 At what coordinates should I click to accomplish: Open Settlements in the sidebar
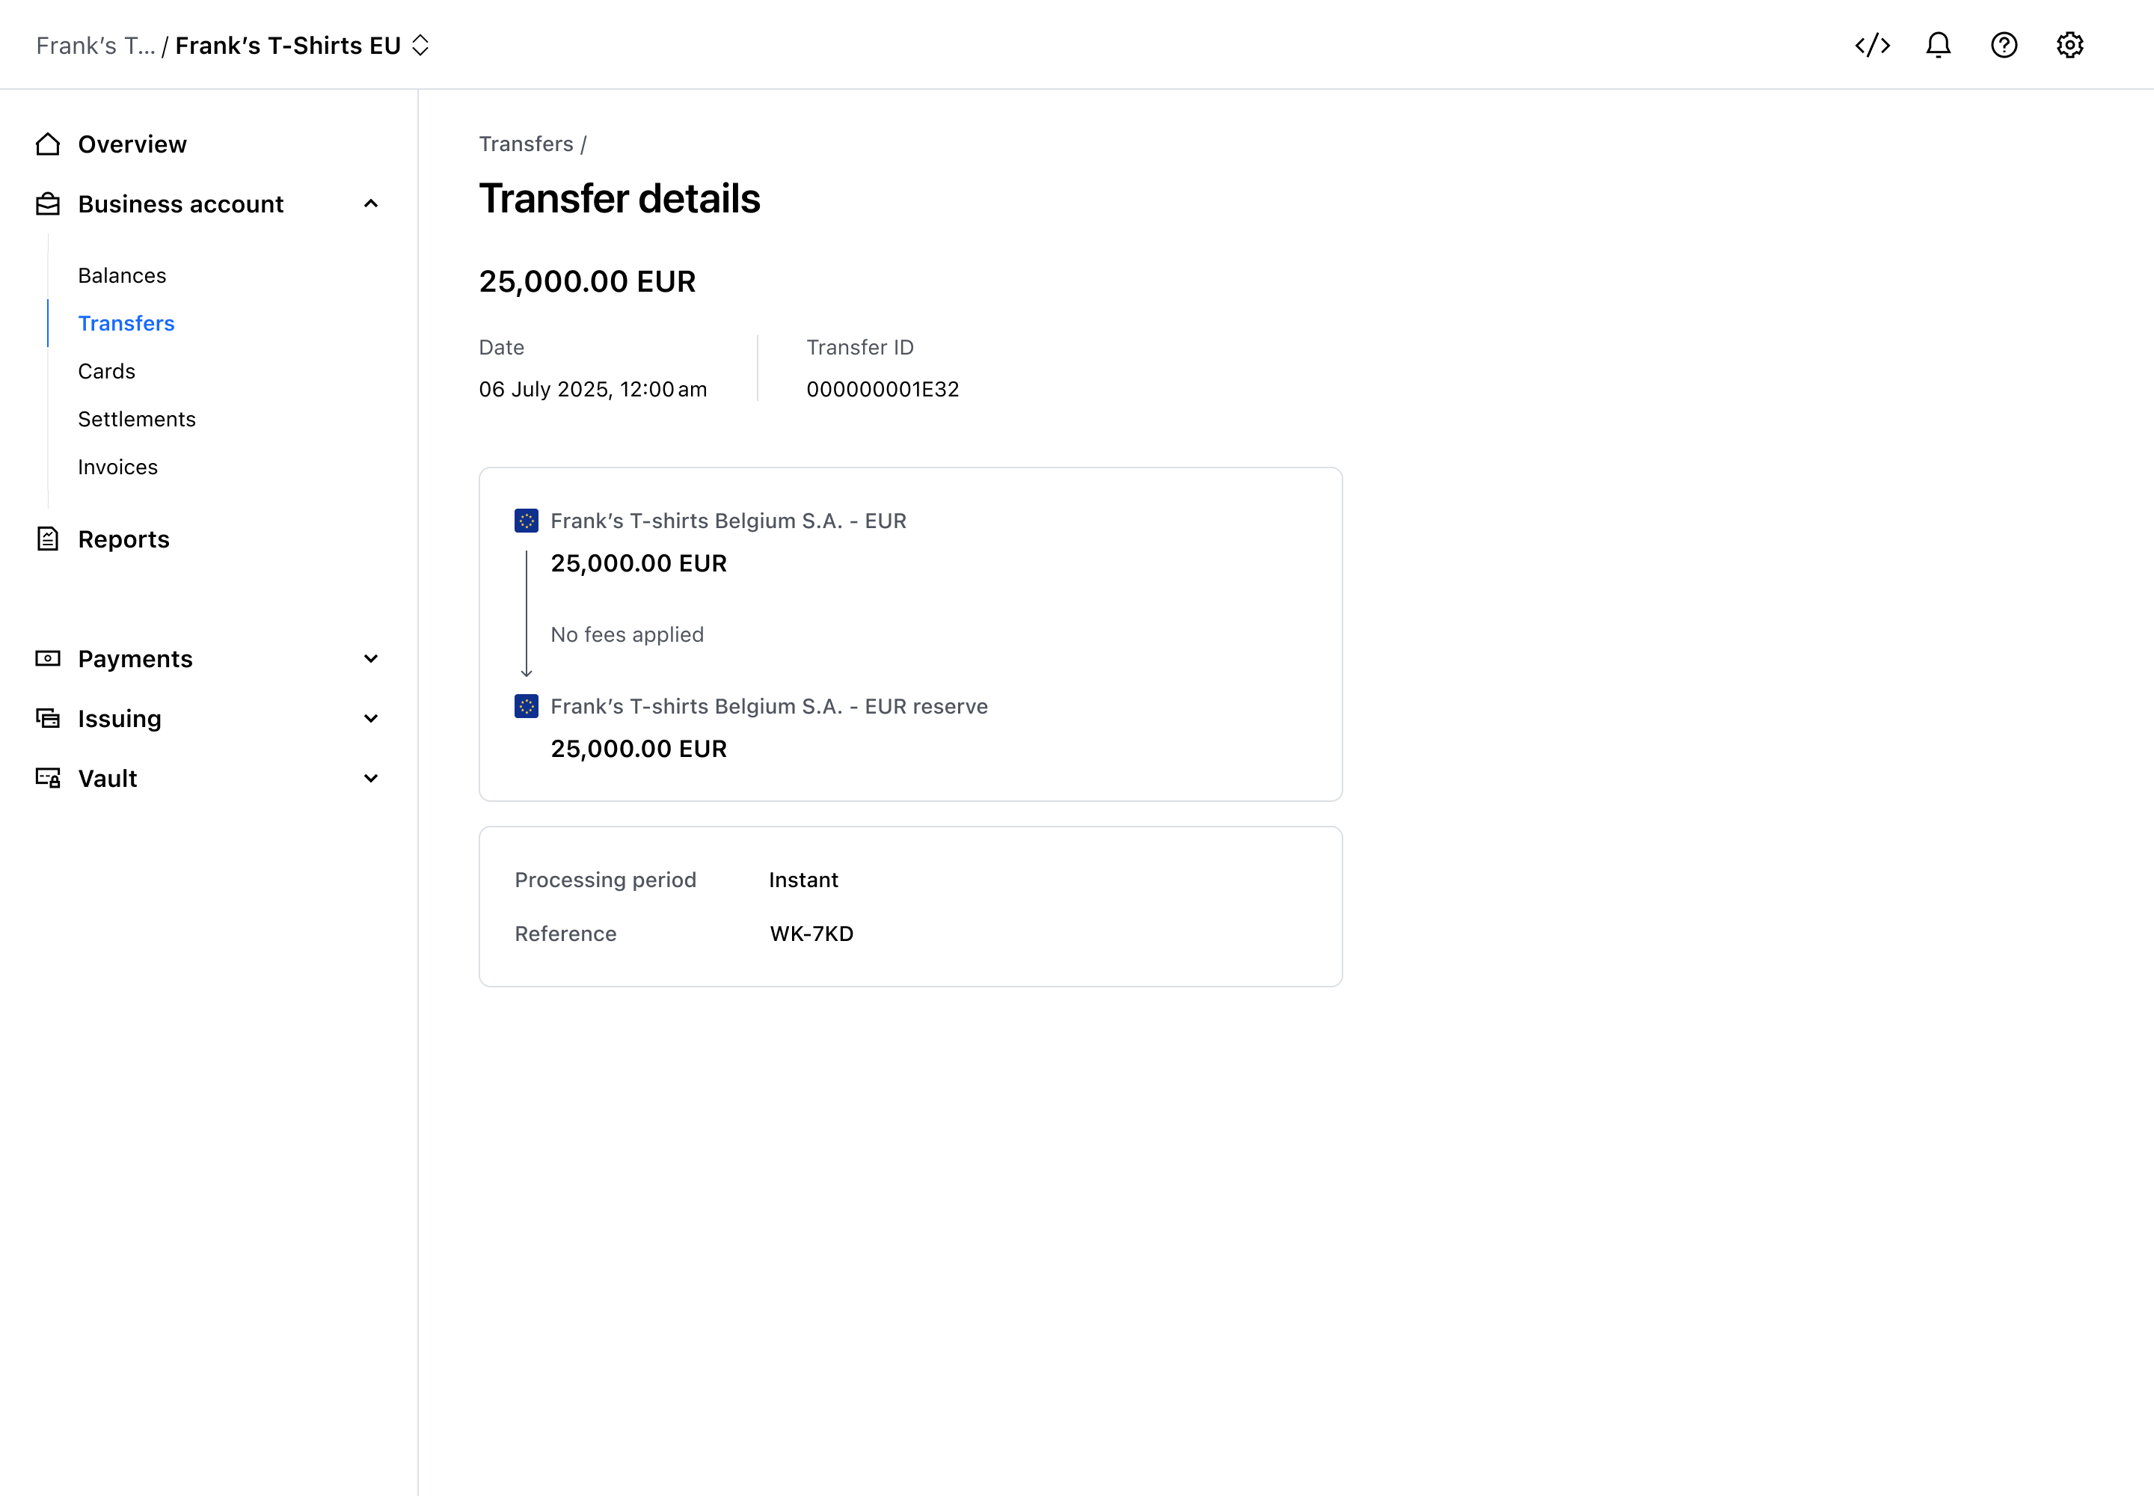point(137,419)
